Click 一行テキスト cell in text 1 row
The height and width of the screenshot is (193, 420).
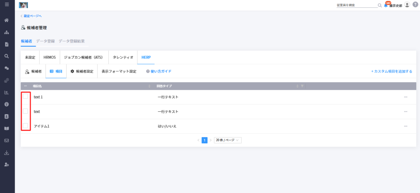point(168,97)
